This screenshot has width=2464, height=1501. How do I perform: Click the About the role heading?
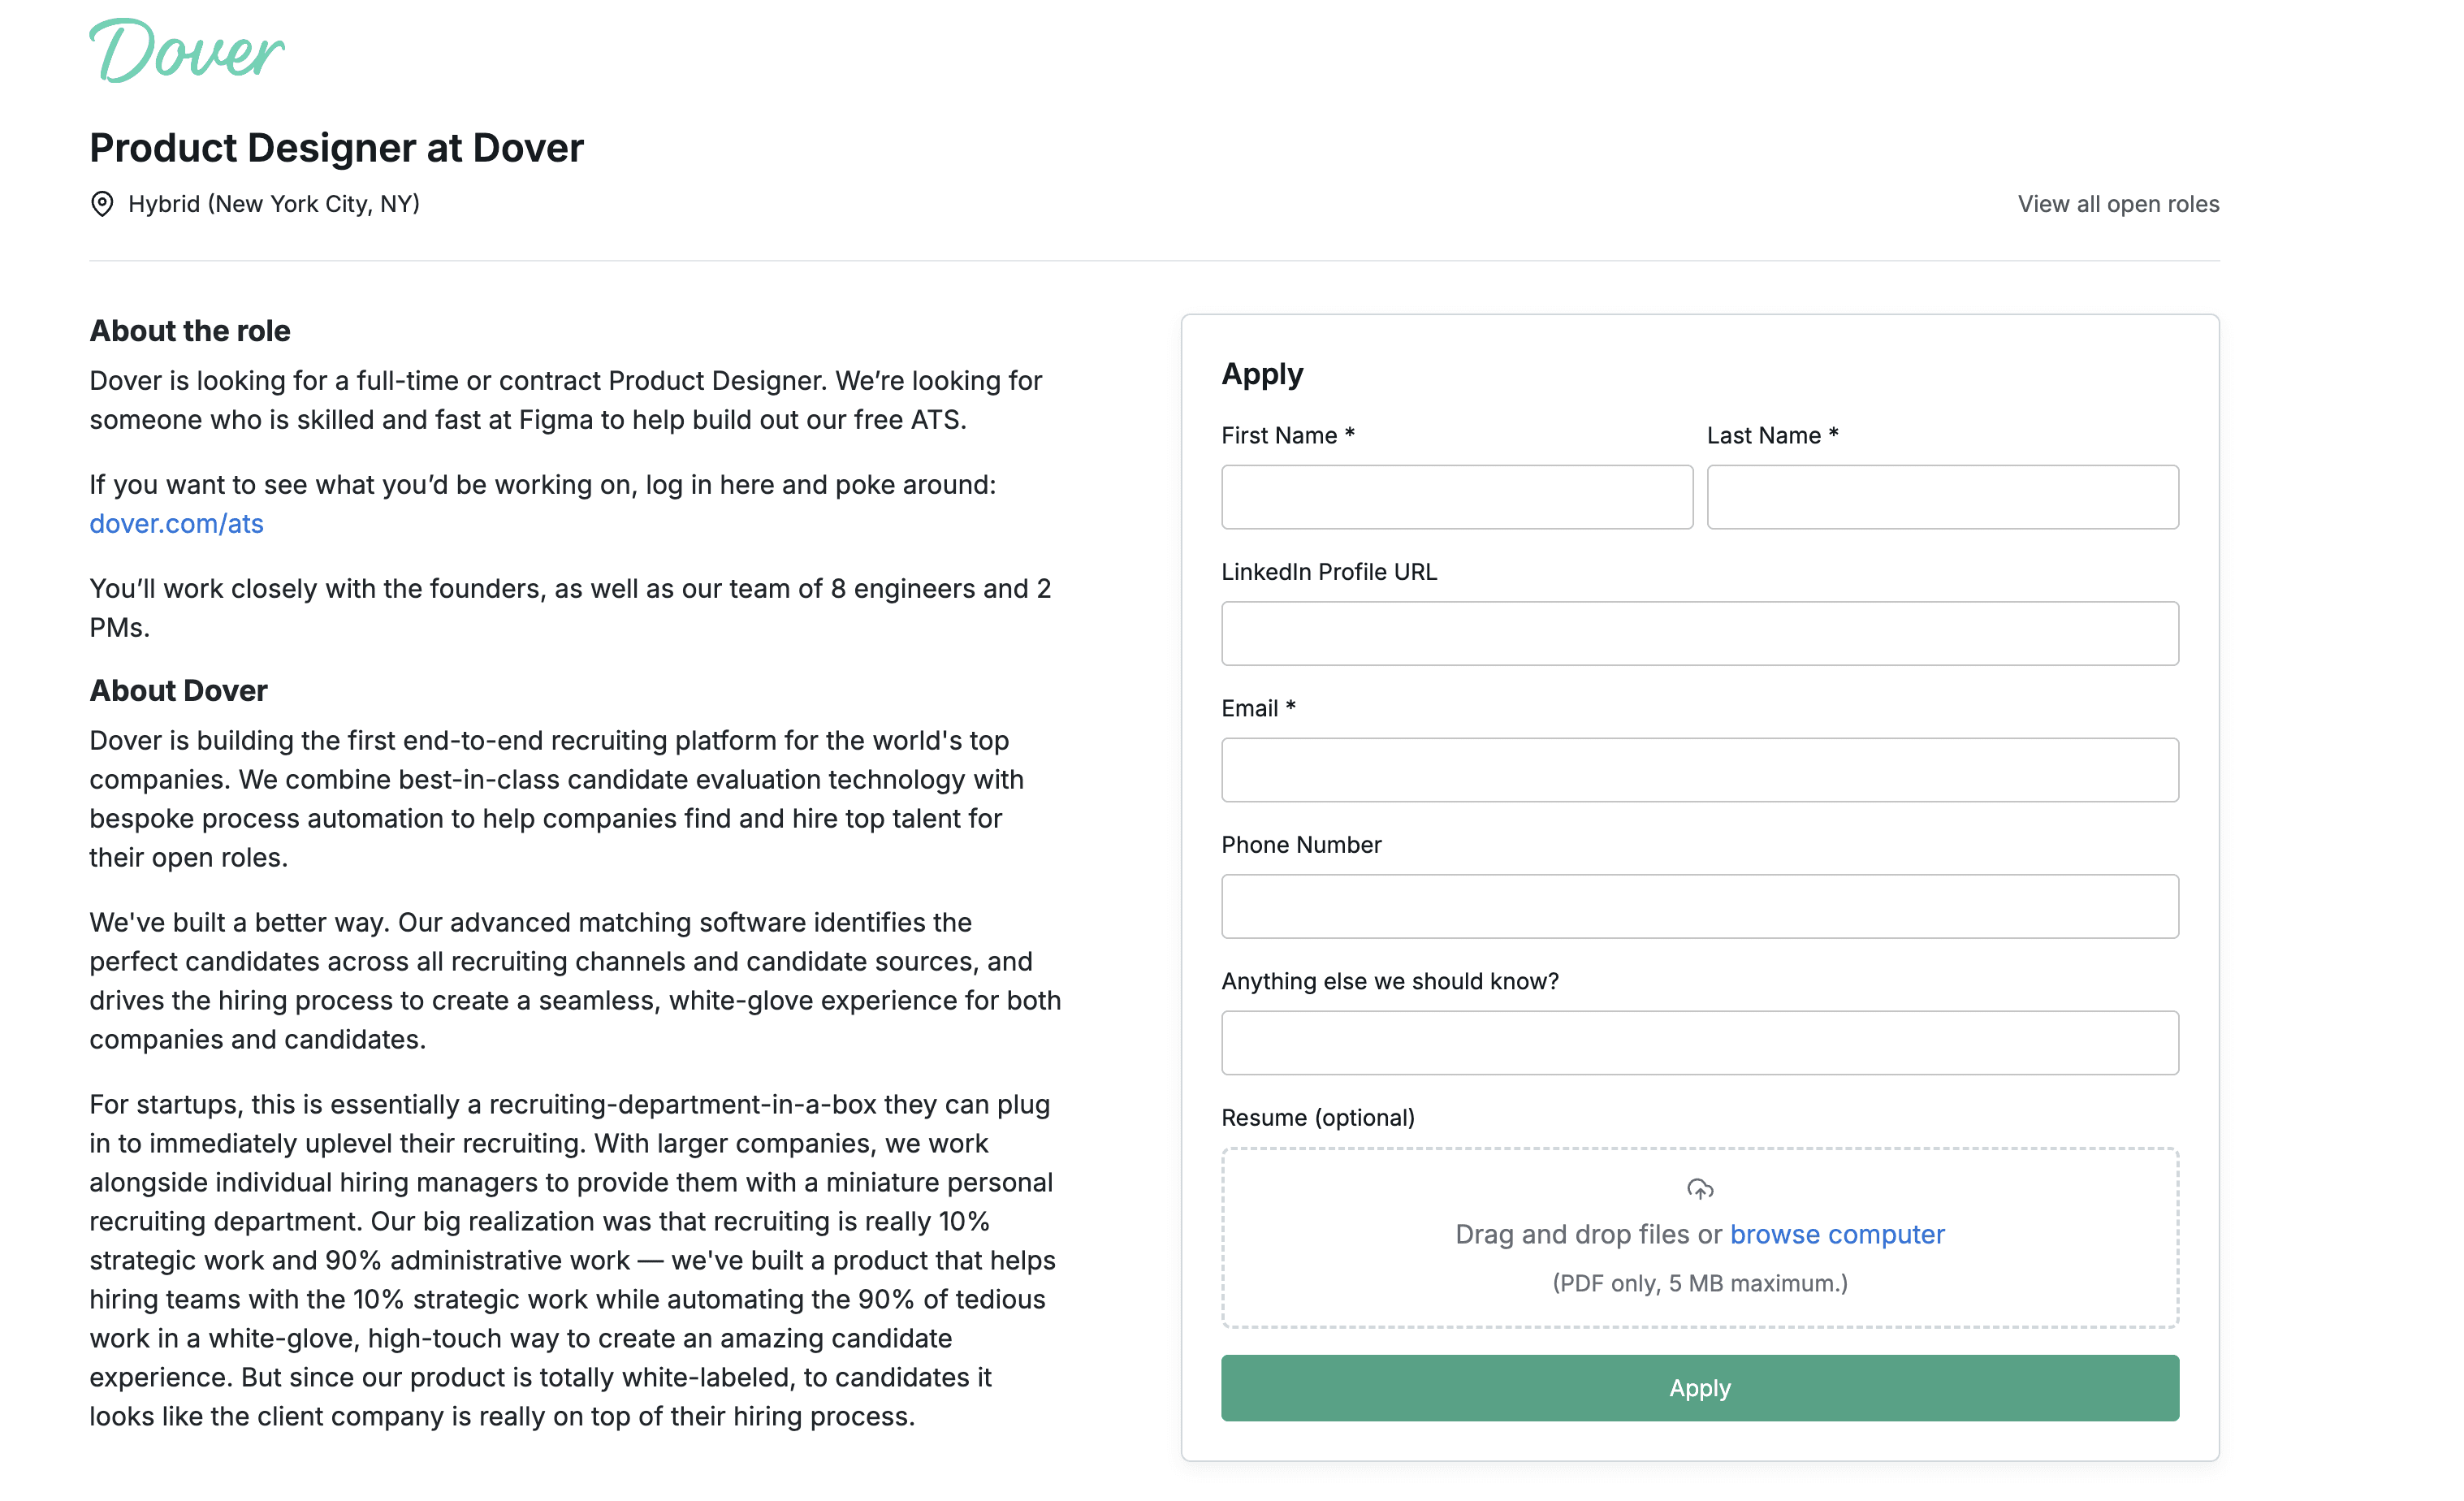[x=190, y=331]
